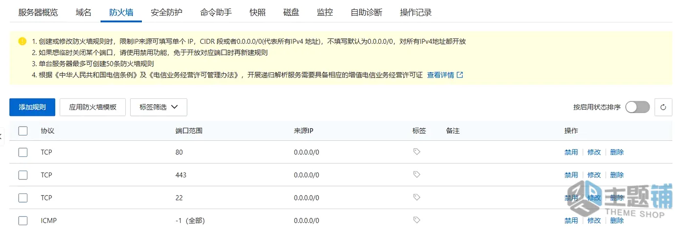Click port value 22 cell

coord(179,198)
